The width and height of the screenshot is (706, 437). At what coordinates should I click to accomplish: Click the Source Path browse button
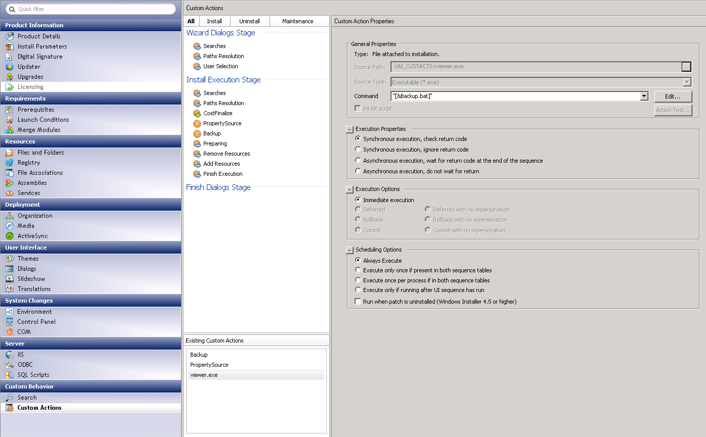pyautogui.click(x=686, y=67)
